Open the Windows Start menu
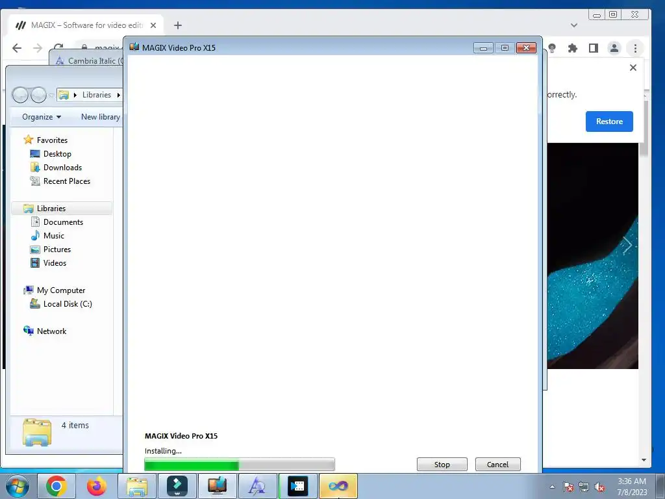The image size is (665, 499). [x=17, y=486]
